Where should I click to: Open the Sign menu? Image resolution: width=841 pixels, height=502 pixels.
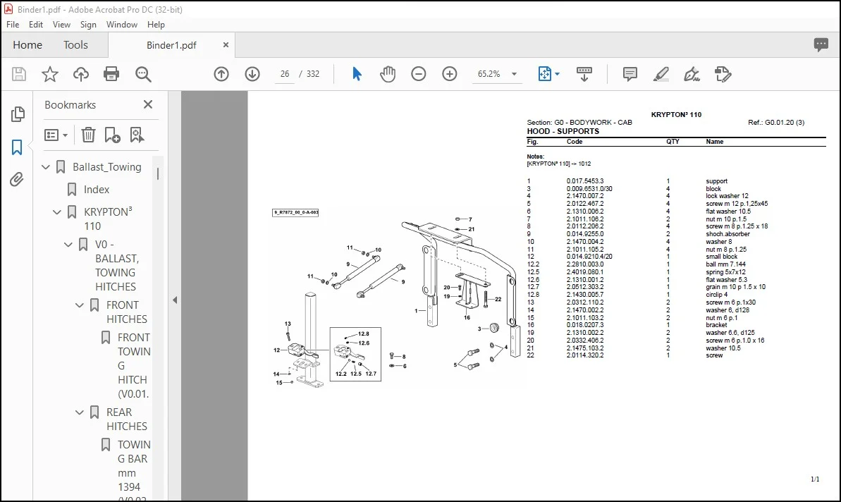click(88, 25)
